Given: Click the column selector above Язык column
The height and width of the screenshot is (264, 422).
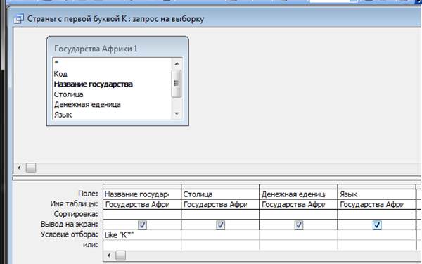Looking at the screenshot, I should [x=377, y=187].
